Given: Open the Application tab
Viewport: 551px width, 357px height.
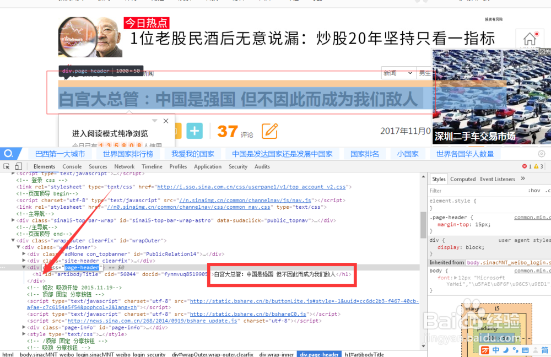Looking at the screenshot, I should click(x=208, y=166).
